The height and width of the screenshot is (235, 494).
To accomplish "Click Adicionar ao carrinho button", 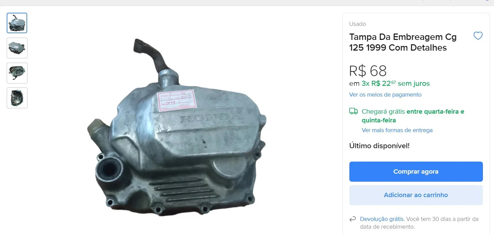I will 416,195.
